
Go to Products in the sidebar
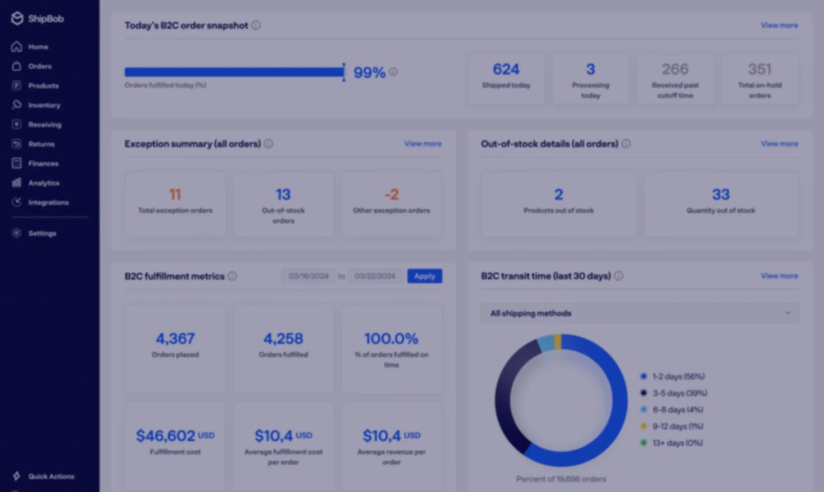pos(43,86)
